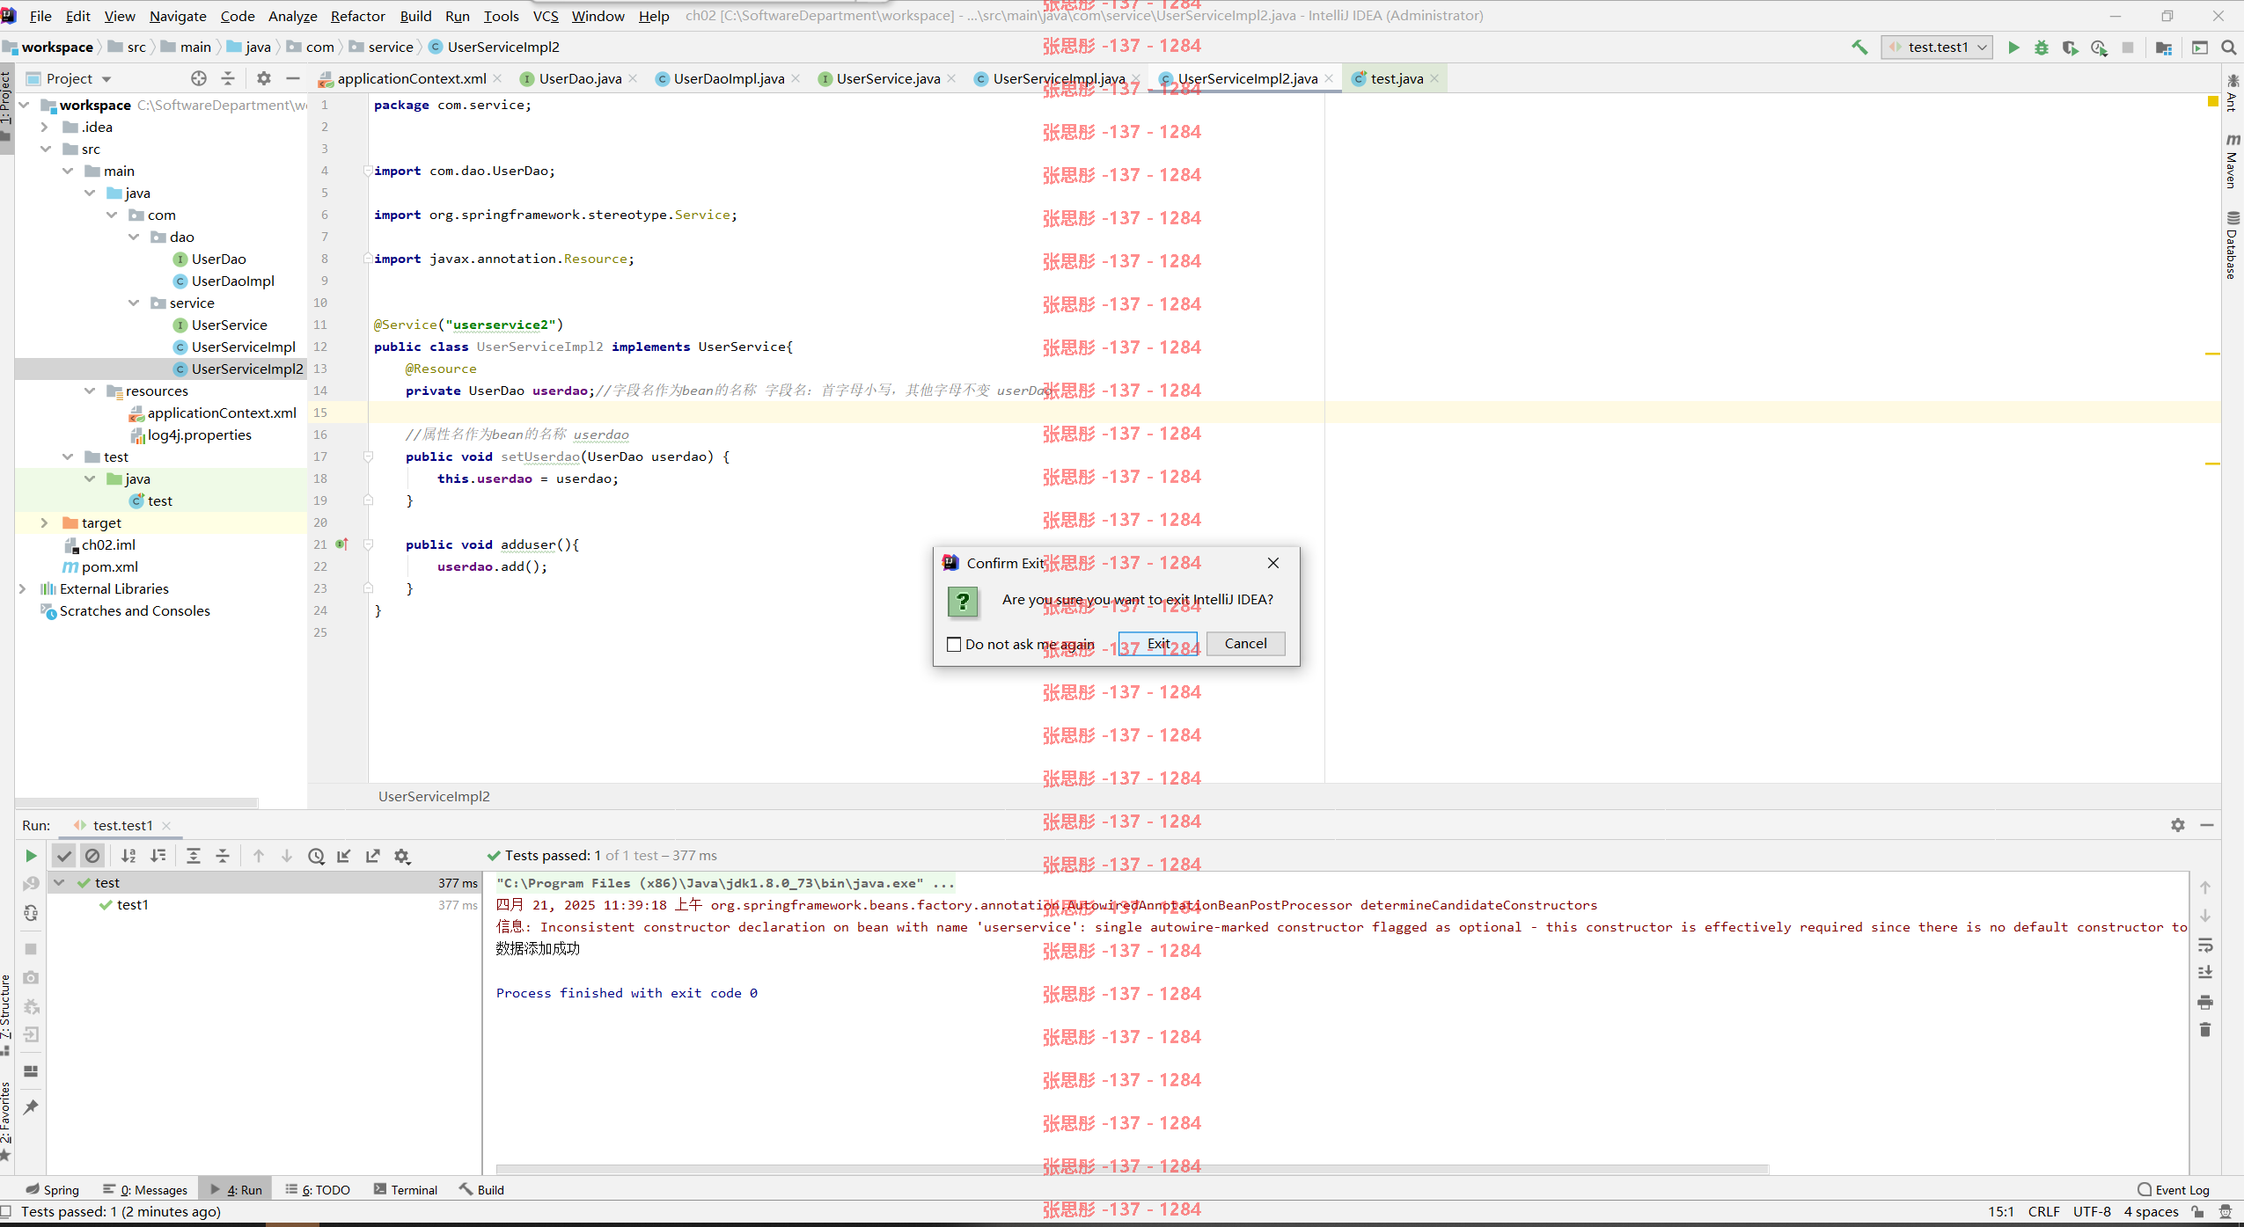Hide the Project panel with minus icon
This screenshot has width=2244, height=1227.
point(293,78)
